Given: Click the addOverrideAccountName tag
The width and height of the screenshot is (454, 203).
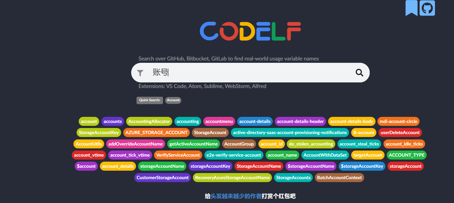Looking at the screenshot, I should click(x=136, y=144).
